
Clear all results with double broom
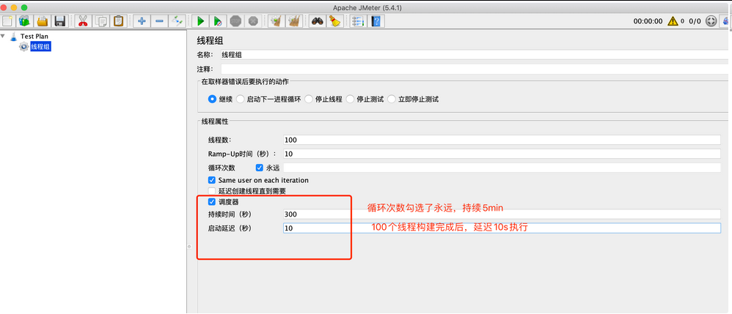[x=293, y=21]
